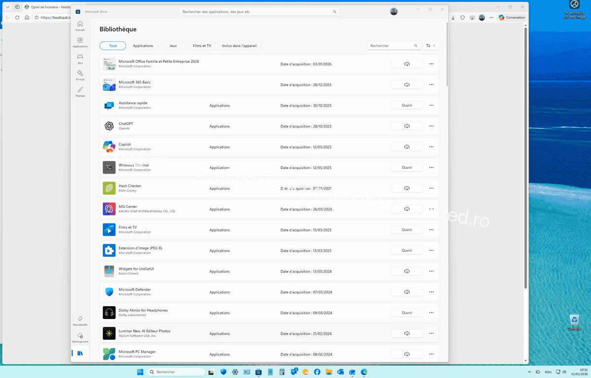Expand the three-dot menu for Microsoft Defender
The image size is (591, 378).
click(x=431, y=292)
